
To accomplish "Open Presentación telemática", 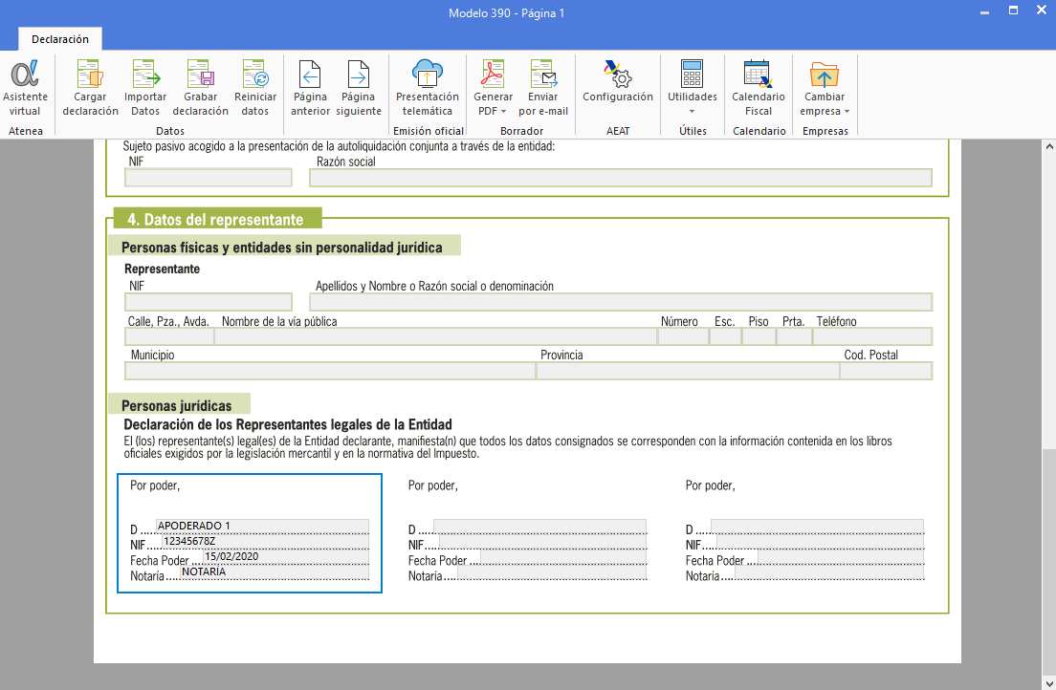I will click(x=428, y=88).
